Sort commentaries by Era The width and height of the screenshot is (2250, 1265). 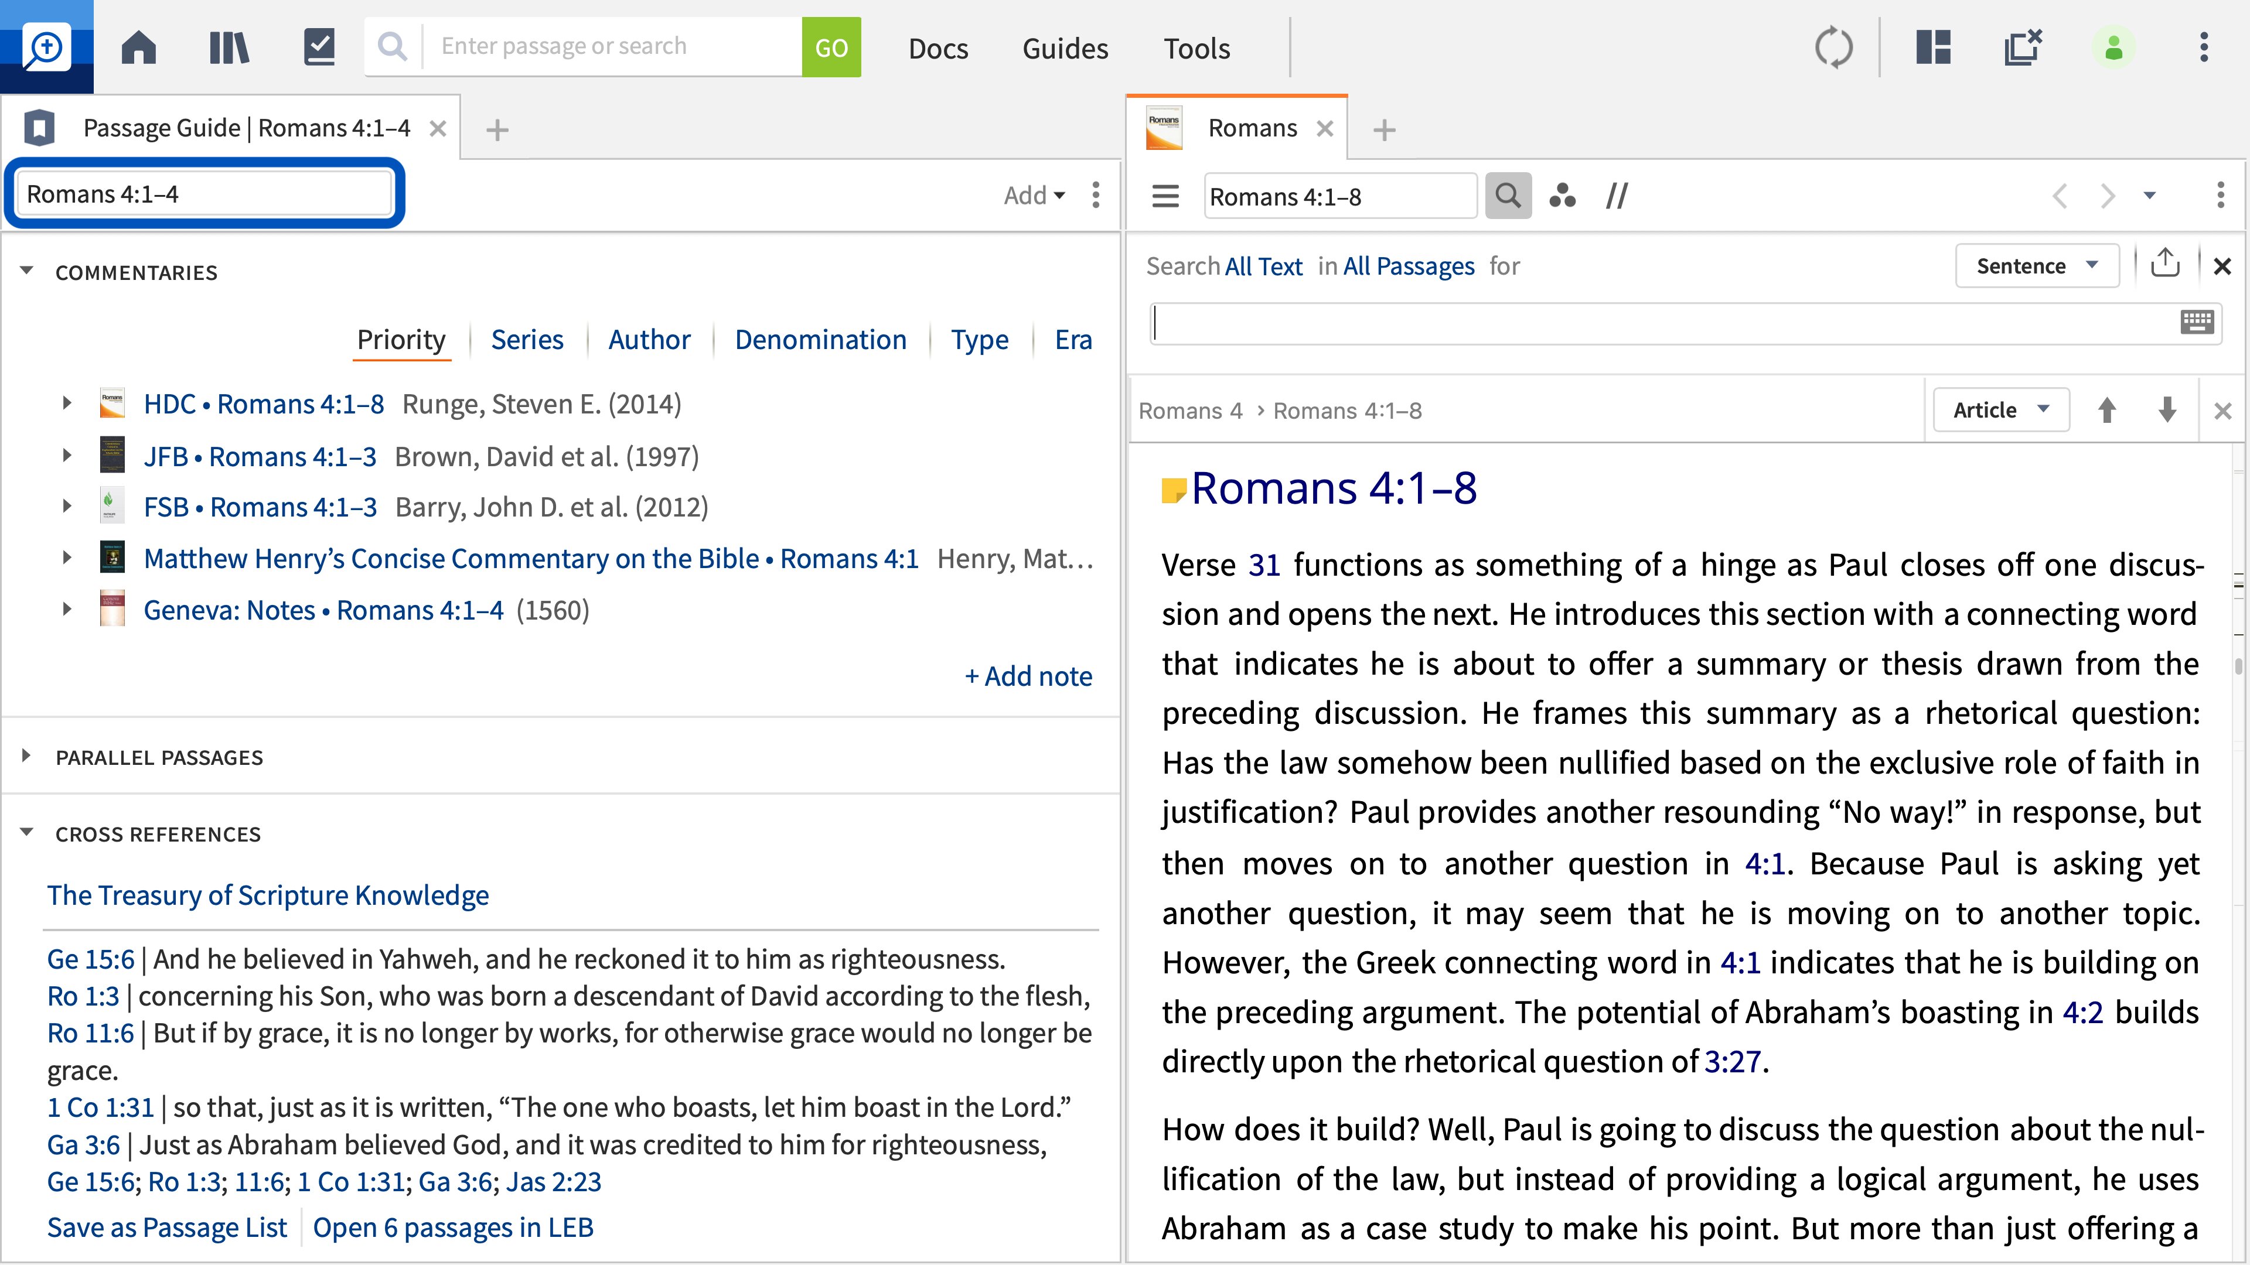pos(1073,340)
